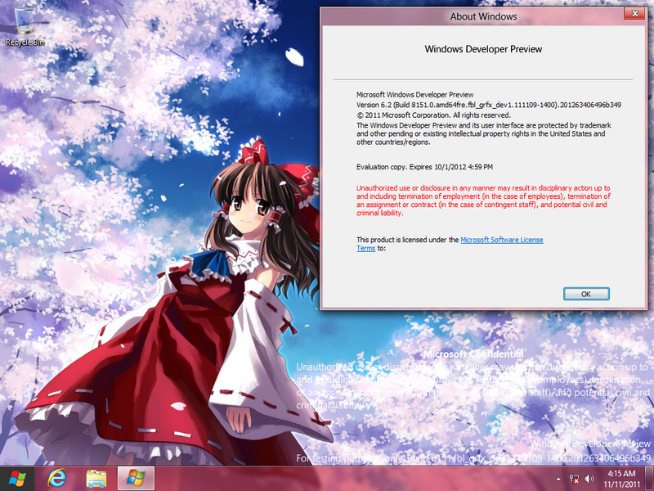Screen dimensions: 654x491
Task: Select the About Windows taskbar button
Action: 136,479
